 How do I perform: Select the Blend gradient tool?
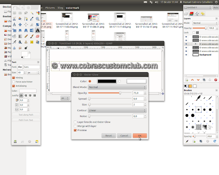point(20,36)
